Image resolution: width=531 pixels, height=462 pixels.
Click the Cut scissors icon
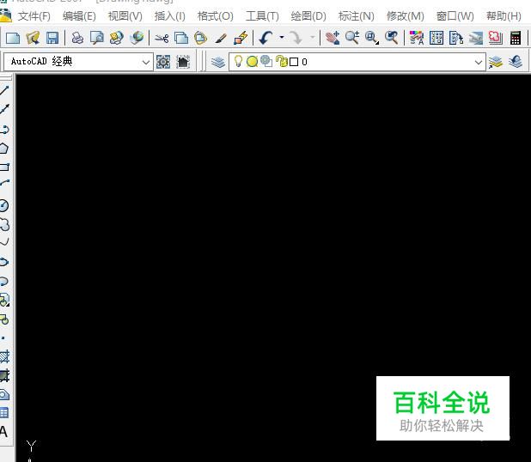coord(162,38)
